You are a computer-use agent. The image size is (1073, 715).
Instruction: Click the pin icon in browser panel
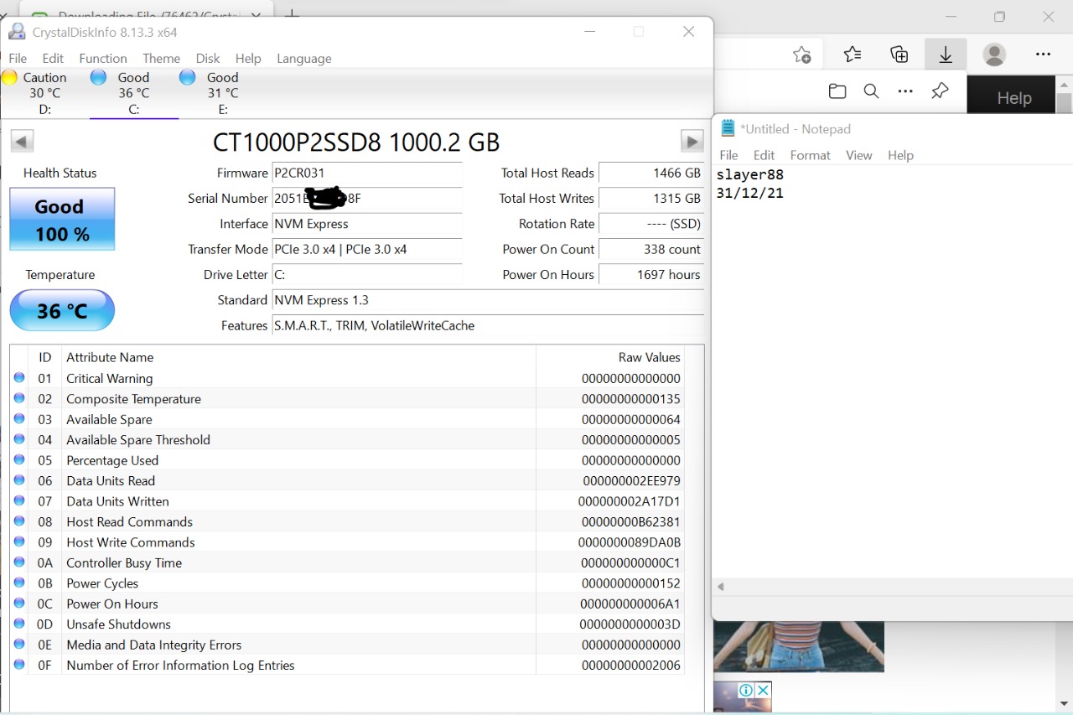(940, 91)
